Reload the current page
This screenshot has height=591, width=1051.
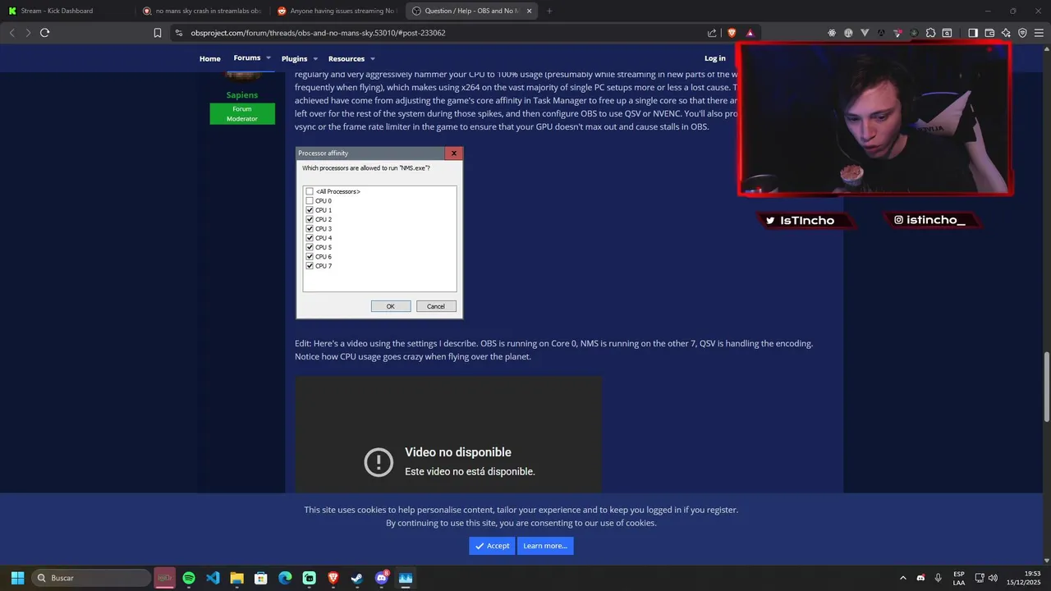(x=44, y=33)
